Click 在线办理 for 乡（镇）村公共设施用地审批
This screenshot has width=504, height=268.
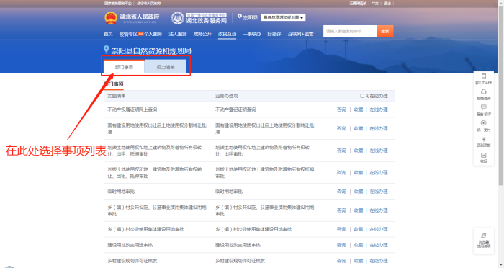coord(379,210)
